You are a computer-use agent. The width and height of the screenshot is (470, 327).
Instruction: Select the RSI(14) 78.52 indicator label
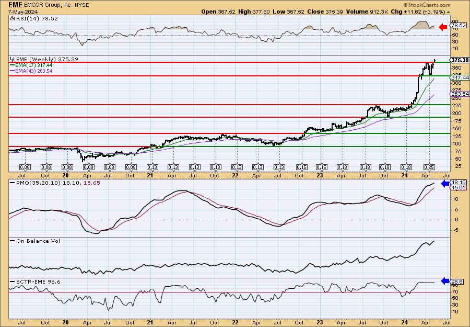click(x=36, y=18)
